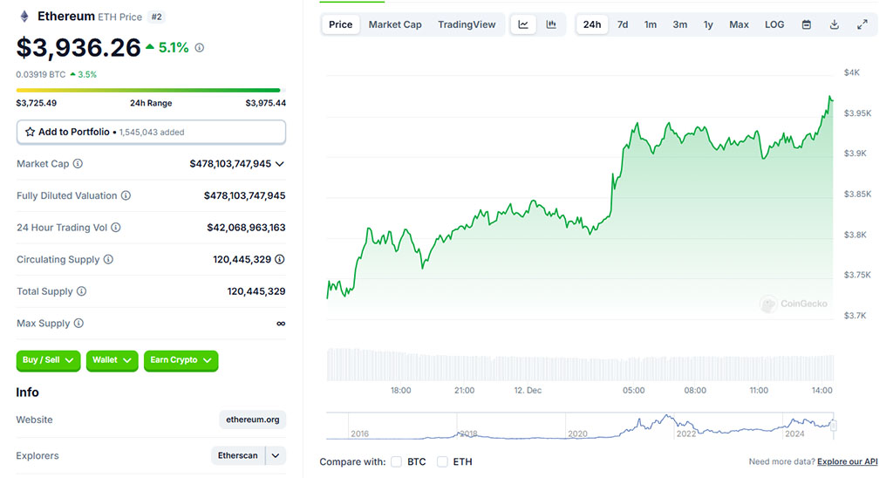Select the 24h time range

pos(592,24)
